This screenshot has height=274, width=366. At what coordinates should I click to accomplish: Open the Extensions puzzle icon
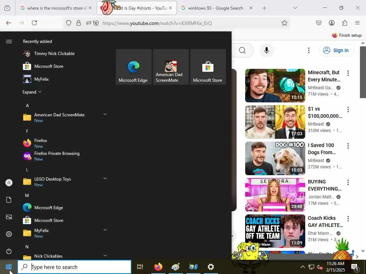(345, 23)
